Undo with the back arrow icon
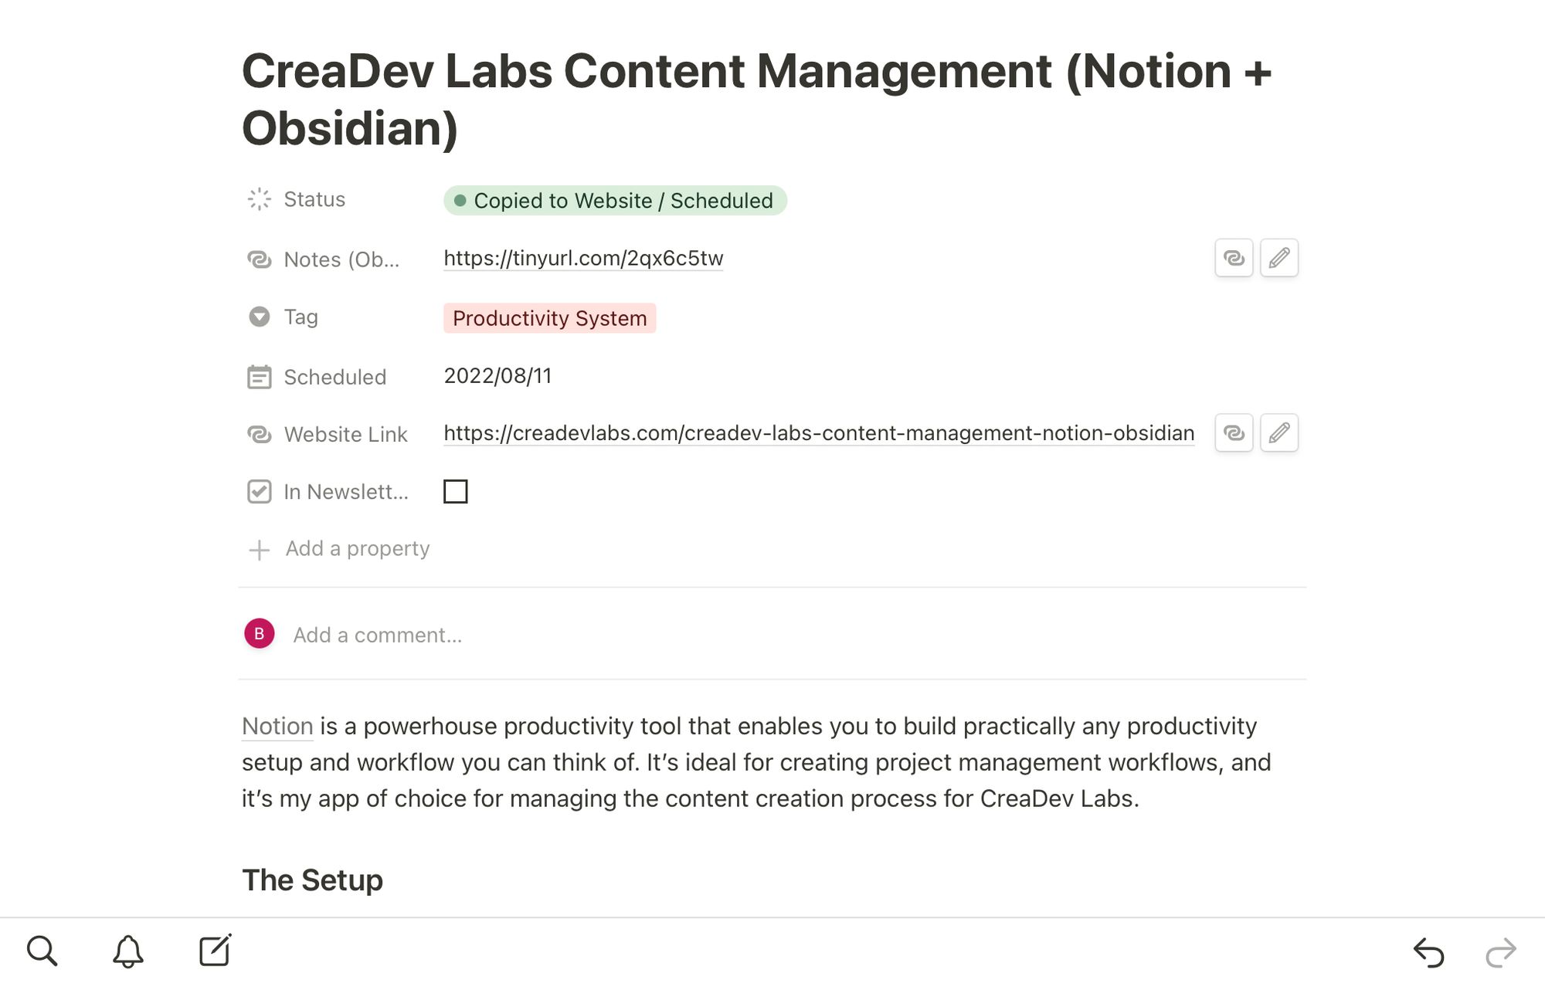Image resolution: width=1545 pixels, height=983 pixels. (x=1428, y=952)
